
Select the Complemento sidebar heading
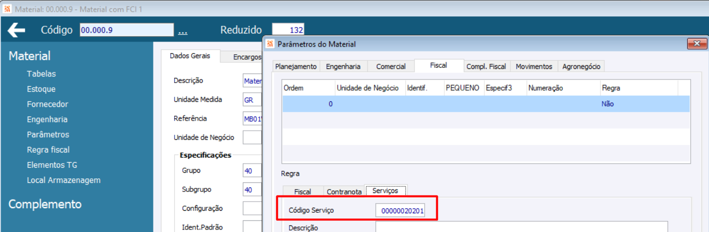[45, 204]
